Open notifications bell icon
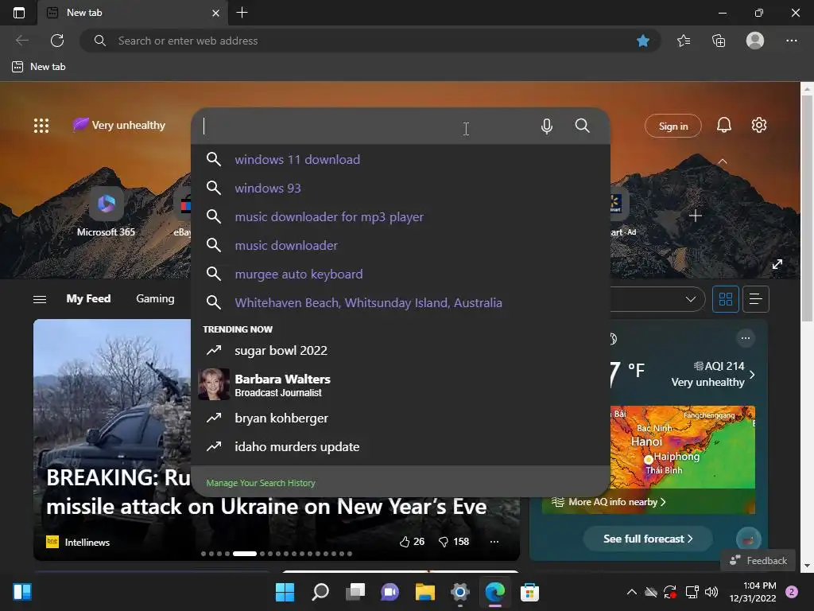Image resolution: width=814 pixels, height=611 pixels. [723, 125]
